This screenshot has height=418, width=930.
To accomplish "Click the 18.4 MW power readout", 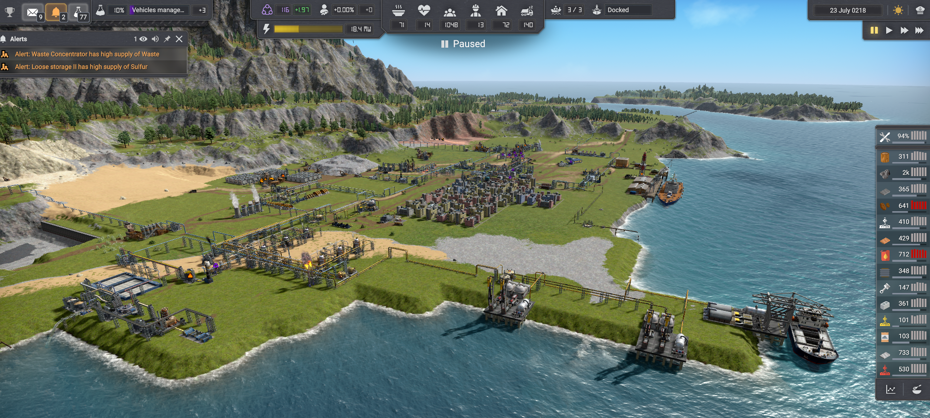I will 361,29.
